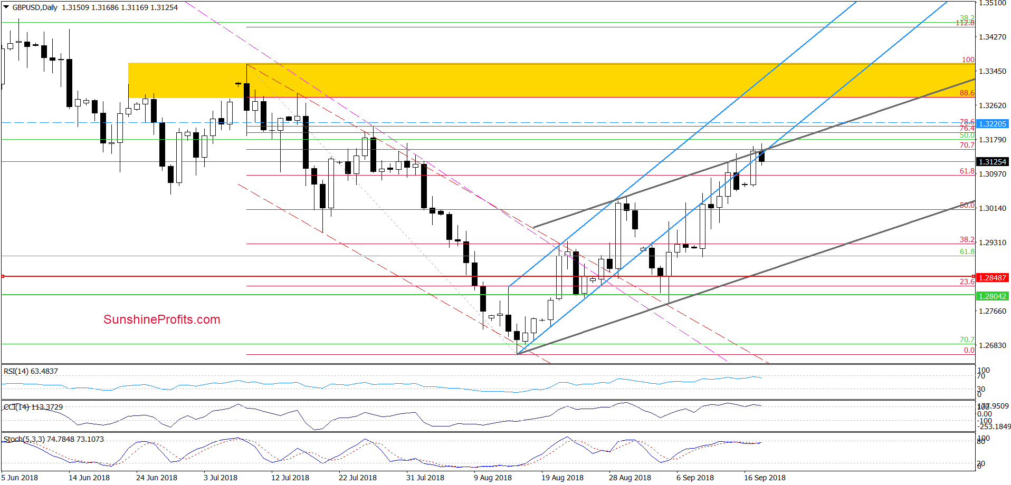Image resolution: width=1011 pixels, height=485 pixels.
Task: Click the 88.6 Fibonacci level label
Action: point(967,93)
